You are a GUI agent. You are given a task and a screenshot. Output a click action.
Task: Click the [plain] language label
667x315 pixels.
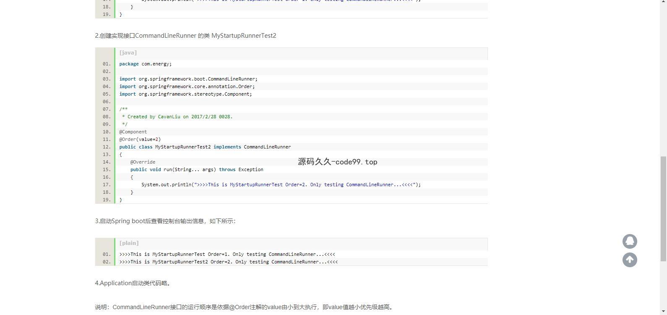pyautogui.click(x=129, y=243)
